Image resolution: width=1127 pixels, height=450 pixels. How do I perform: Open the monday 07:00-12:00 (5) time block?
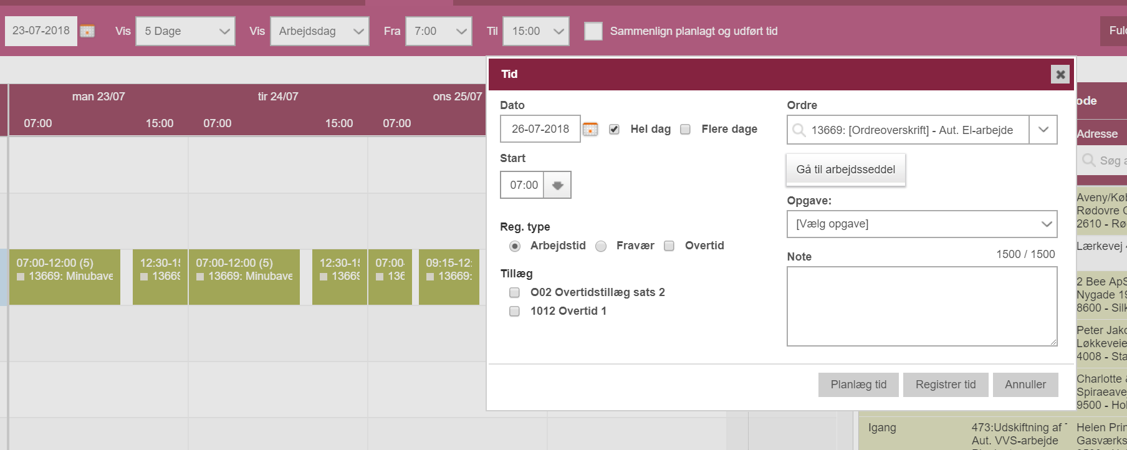(65, 277)
